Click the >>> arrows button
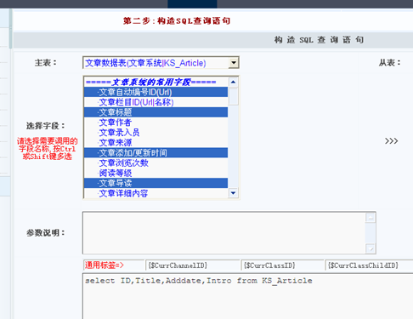 coord(392,141)
